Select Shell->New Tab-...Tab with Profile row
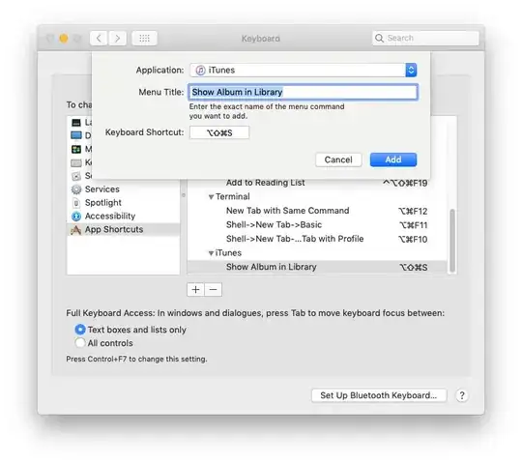The width and height of the screenshot is (522, 464). (317, 239)
